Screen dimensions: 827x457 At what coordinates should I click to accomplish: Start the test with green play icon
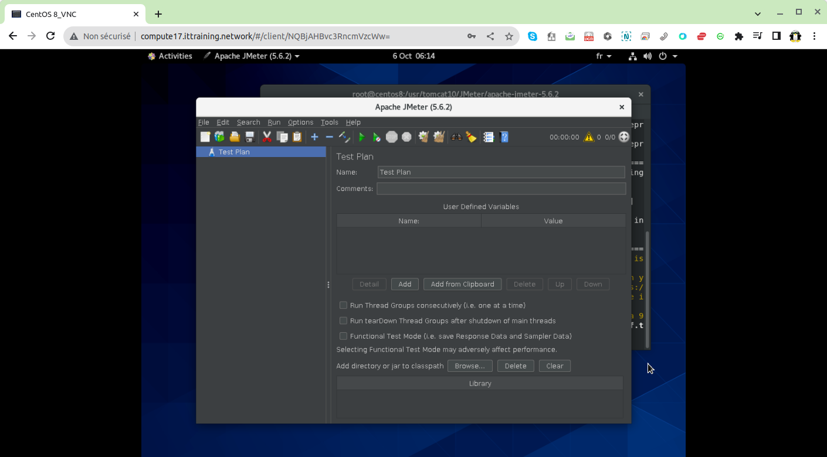pos(362,137)
